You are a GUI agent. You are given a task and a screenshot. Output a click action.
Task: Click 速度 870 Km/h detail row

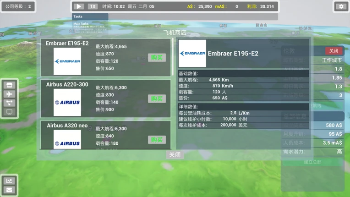[x=243, y=86]
